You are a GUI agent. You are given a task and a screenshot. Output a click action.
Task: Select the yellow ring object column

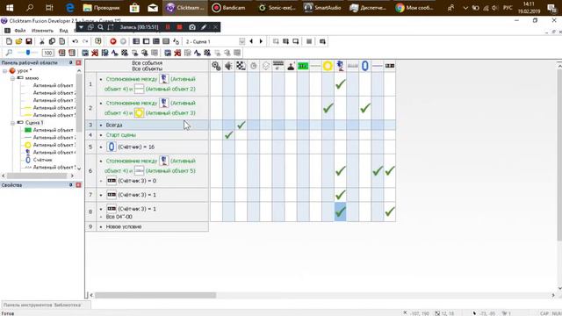[x=328, y=66]
